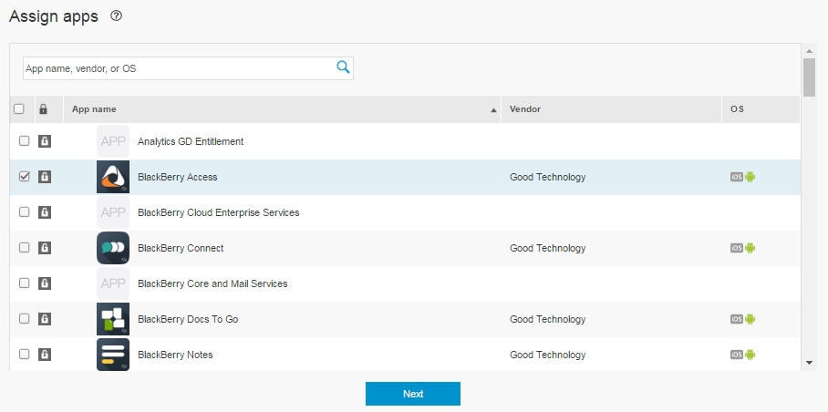Check the Analytics GD Entitlement checkbox

pyautogui.click(x=25, y=141)
